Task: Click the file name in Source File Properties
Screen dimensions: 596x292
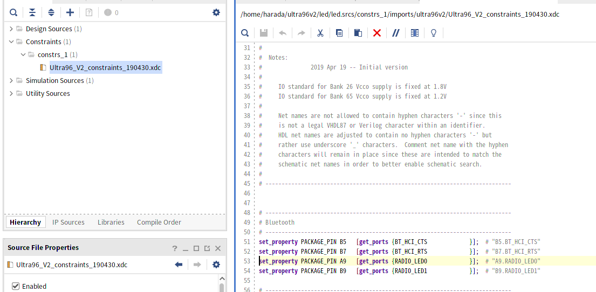Action: 72,265
